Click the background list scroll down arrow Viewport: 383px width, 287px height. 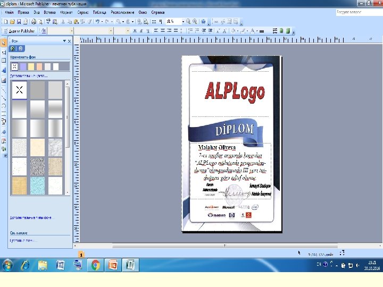[68, 192]
